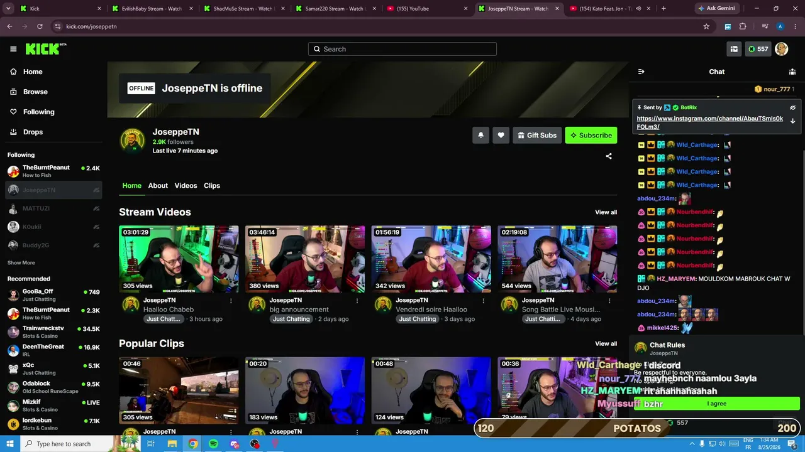Bookmark this page with the star

coord(706,26)
